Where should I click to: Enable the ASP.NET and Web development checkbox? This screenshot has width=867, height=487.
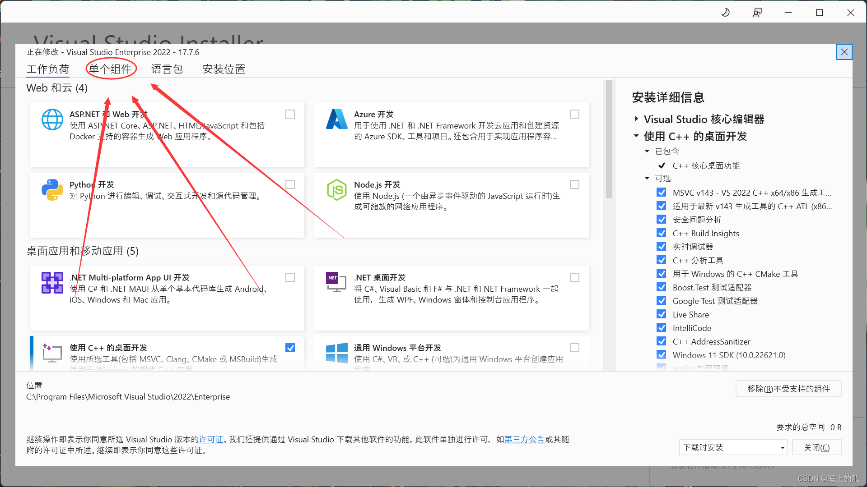(x=290, y=115)
